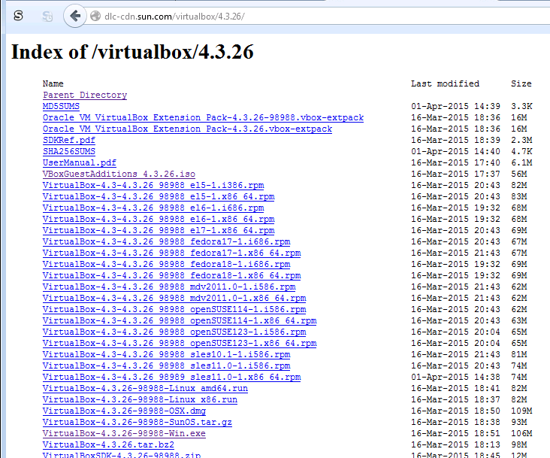Viewport: 550px width, 458px height.
Task: Download the fedora18-1.i686.rpm package
Action: pos(167,264)
